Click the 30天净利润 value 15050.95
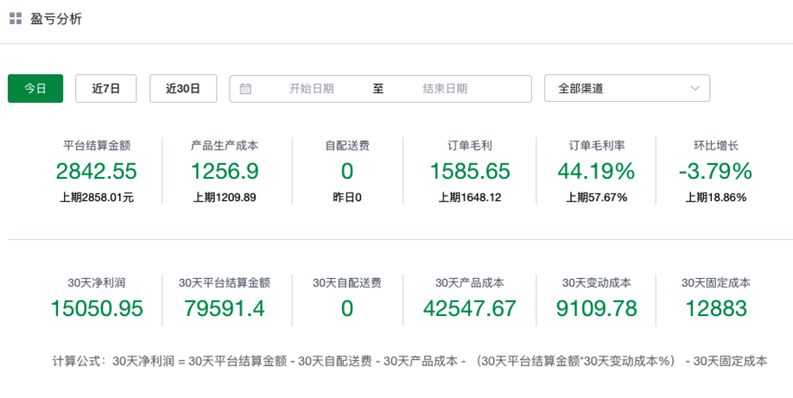Image resolution: width=793 pixels, height=398 pixels. (x=97, y=308)
